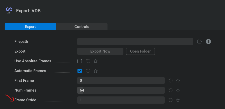Star the Frame Stride parameter

pos(178,100)
